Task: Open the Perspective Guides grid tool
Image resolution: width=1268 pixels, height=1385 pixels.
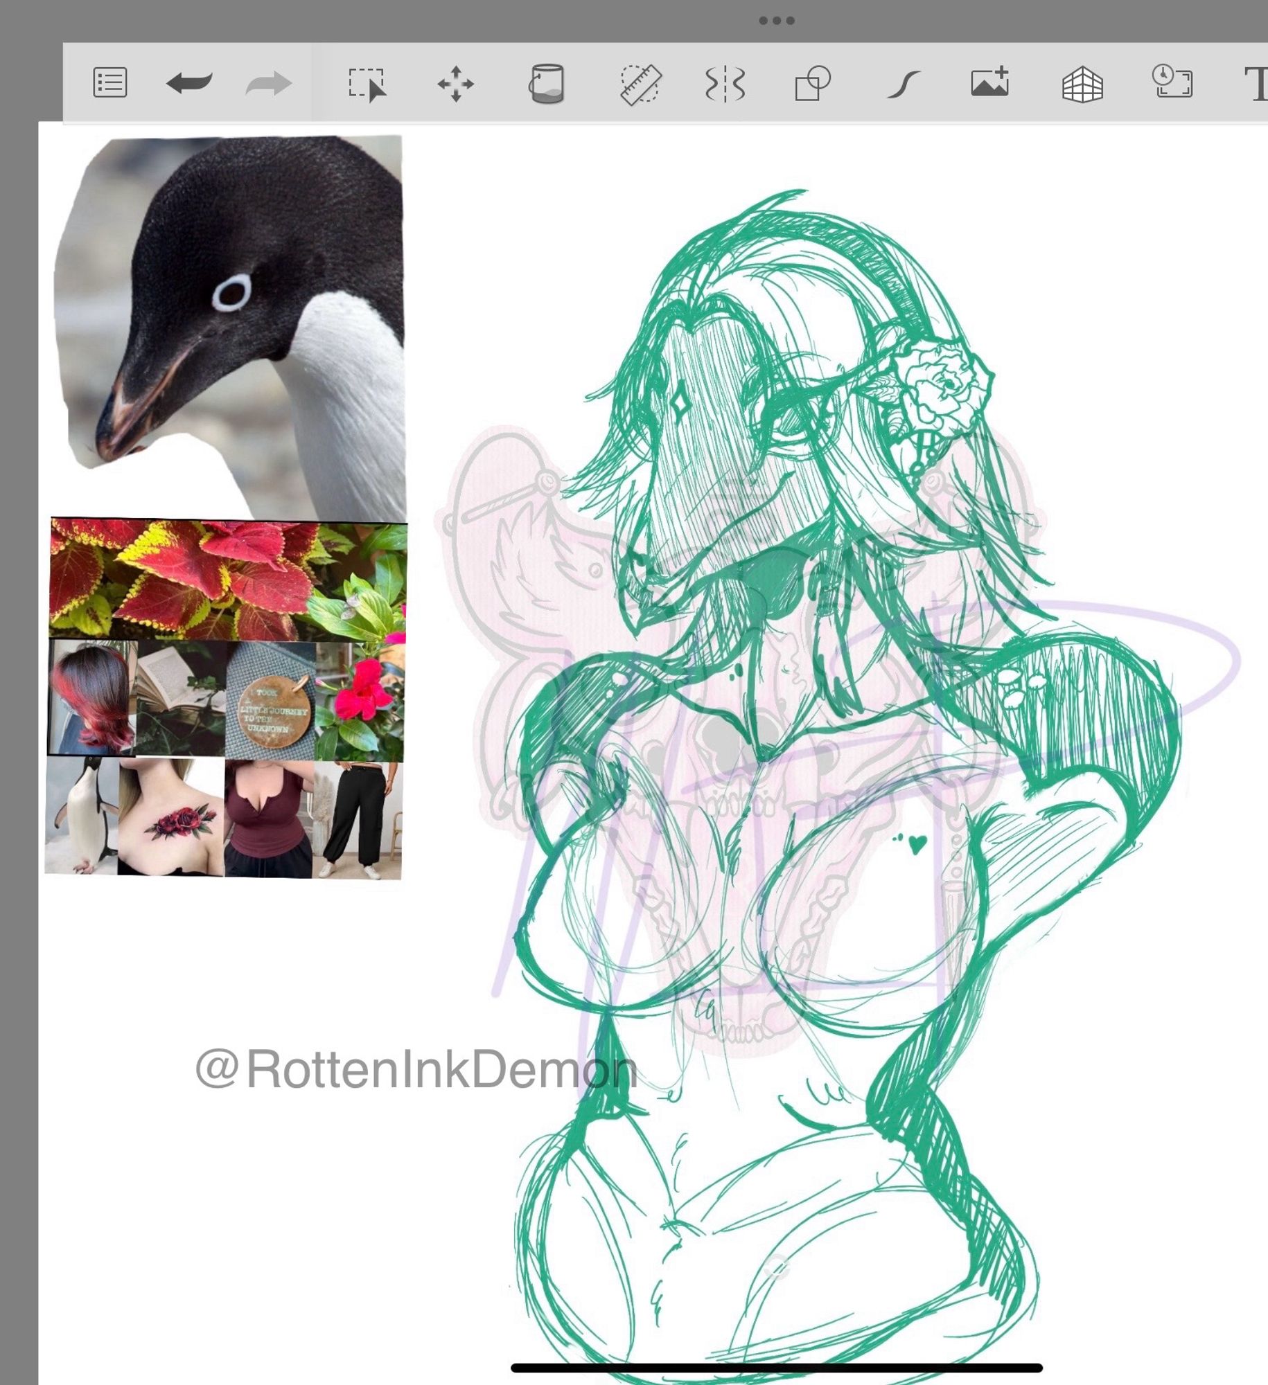Action: [x=1082, y=84]
